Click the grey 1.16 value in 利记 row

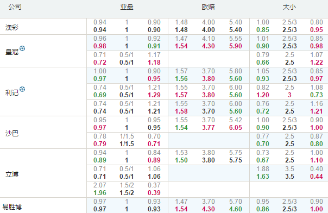tap(317, 104)
